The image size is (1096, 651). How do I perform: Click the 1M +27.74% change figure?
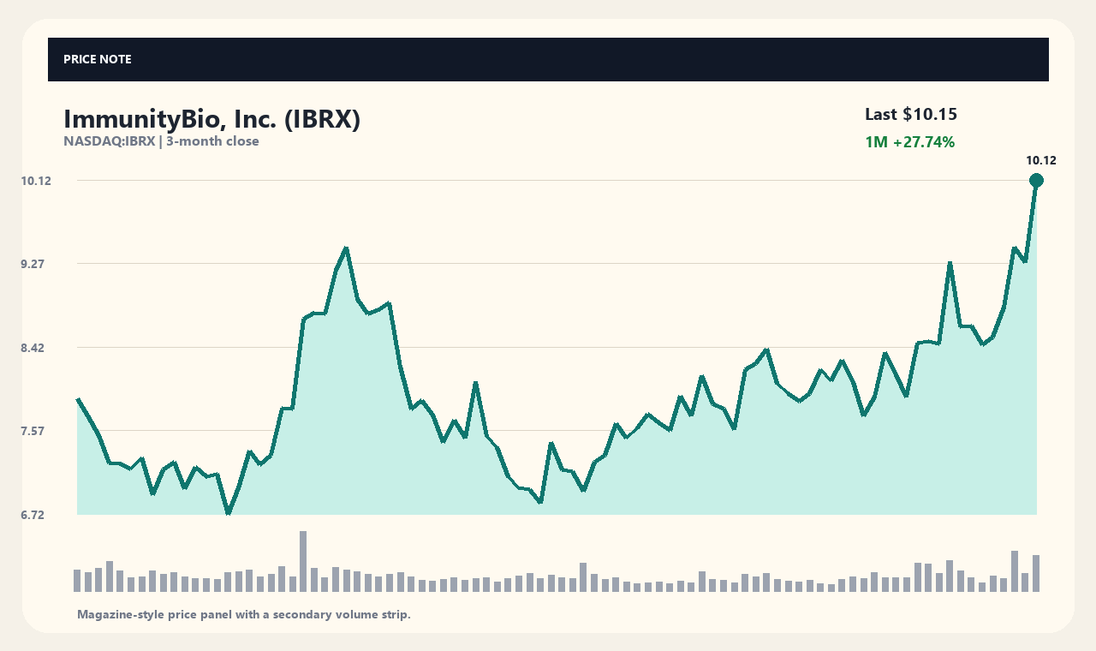(909, 142)
